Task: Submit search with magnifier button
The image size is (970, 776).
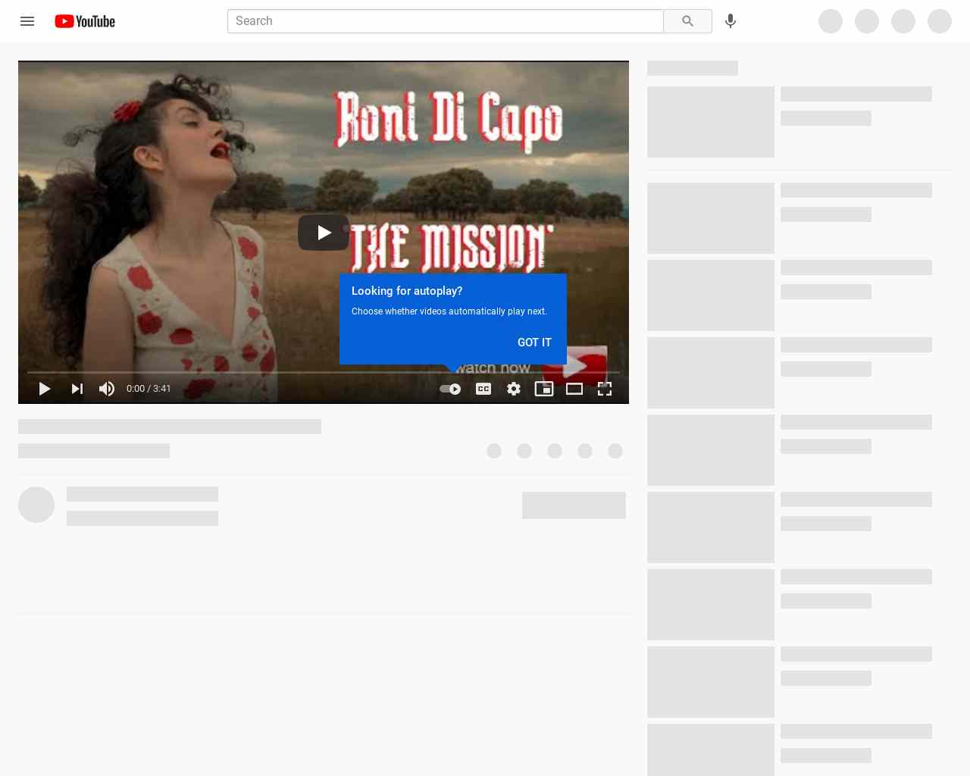Action: coord(687,21)
